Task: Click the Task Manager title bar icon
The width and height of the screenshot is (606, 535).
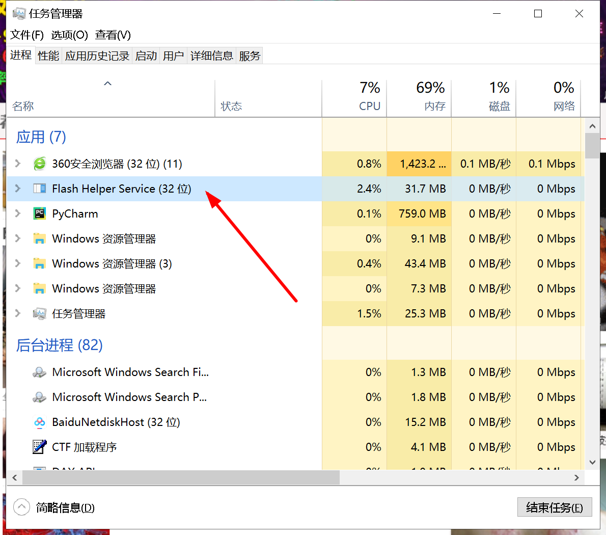Action: click(x=19, y=14)
